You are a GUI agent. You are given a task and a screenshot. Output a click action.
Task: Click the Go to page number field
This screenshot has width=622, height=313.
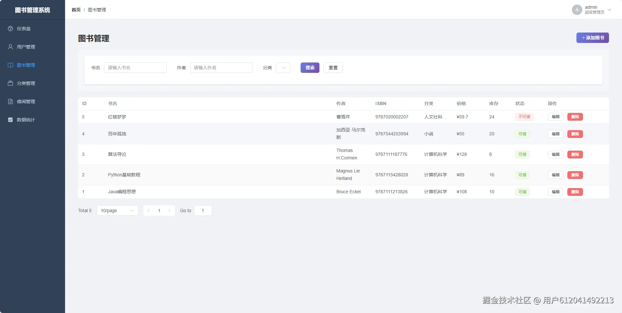click(x=203, y=211)
